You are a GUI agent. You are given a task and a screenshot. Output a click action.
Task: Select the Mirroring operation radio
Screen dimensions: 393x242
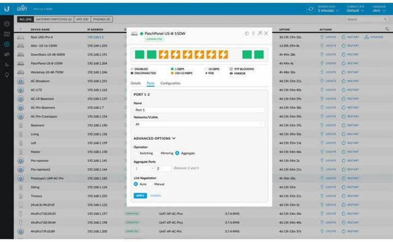[x=157, y=153]
